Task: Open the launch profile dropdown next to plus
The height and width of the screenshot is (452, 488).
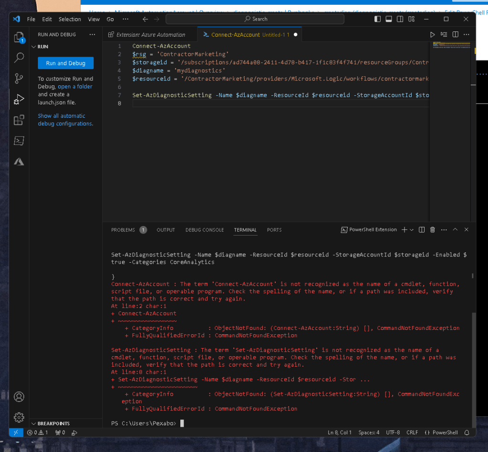Action: pyautogui.click(x=412, y=230)
